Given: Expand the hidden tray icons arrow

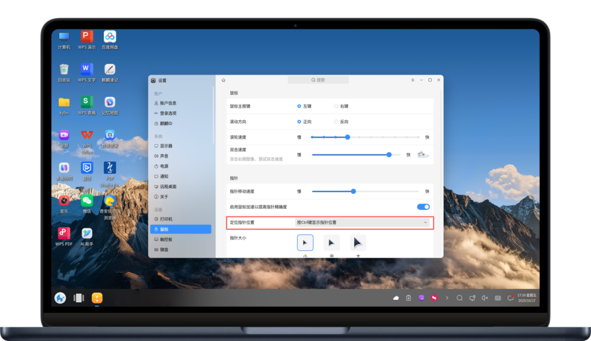Looking at the screenshot, I should click(447, 298).
